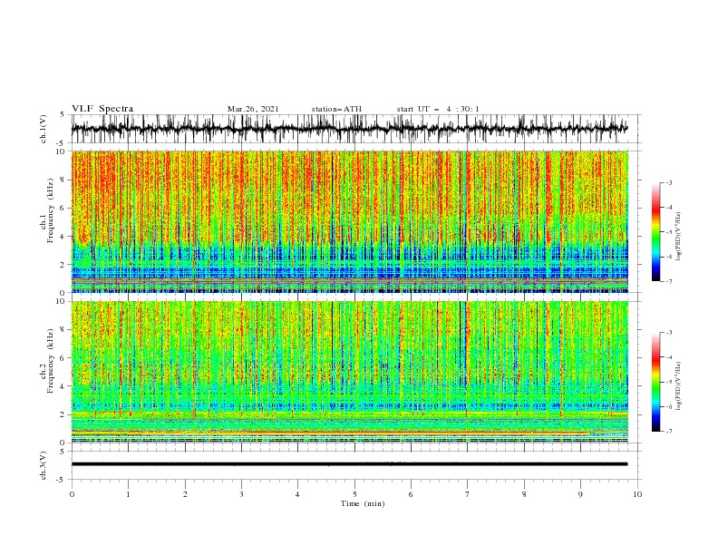Click the ch.3 flat voltage trace
Viewport: 718px width, 555px height.
[x=349, y=464]
